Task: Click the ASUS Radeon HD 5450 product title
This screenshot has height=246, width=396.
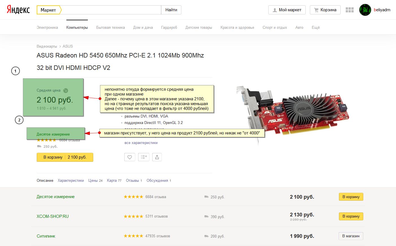Action: [120, 61]
